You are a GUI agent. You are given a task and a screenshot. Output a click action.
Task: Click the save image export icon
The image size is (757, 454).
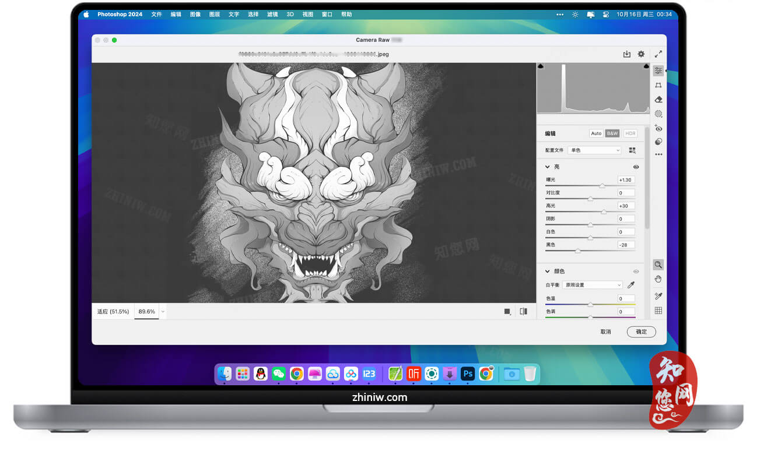coord(627,54)
